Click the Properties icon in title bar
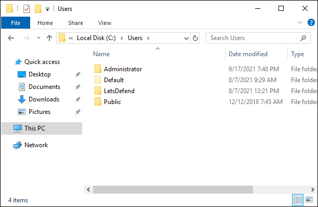 [x=27, y=9]
